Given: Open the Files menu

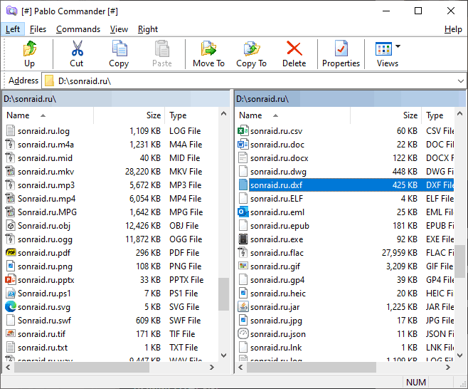Looking at the screenshot, I should pos(38,29).
